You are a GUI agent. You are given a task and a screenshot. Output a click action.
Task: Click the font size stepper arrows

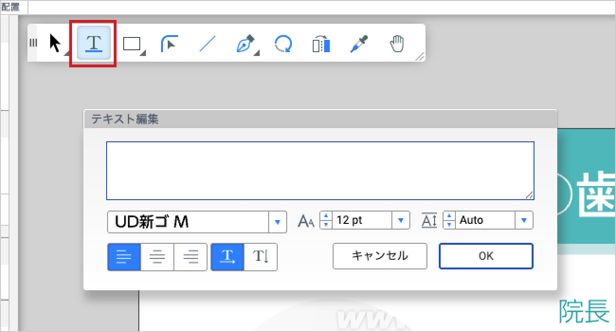[x=326, y=221]
